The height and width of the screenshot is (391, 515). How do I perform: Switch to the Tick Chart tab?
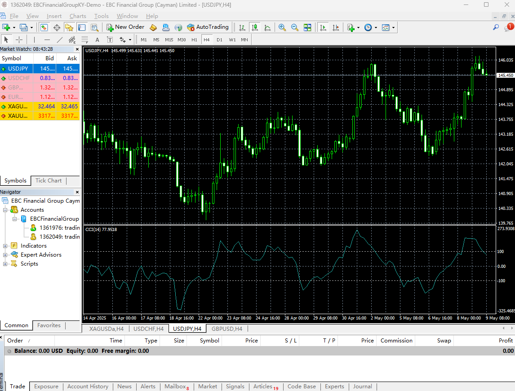point(49,180)
